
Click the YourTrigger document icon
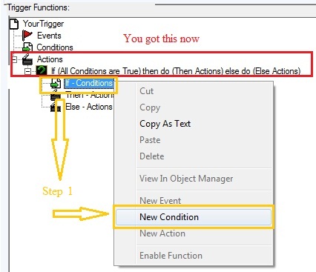point(14,24)
